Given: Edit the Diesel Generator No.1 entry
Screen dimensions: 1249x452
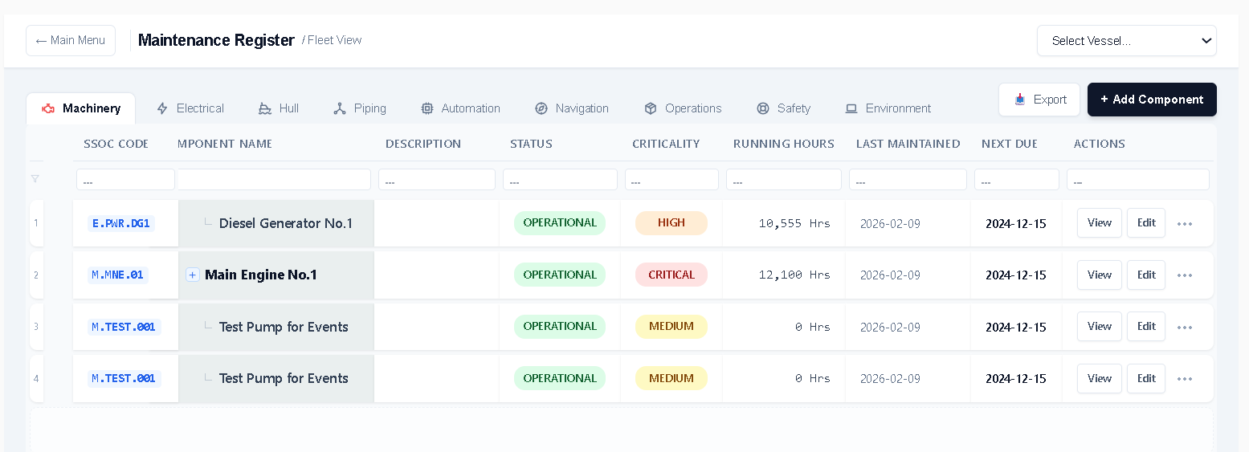Looking at the screenshot, I should pos(1146,223).
